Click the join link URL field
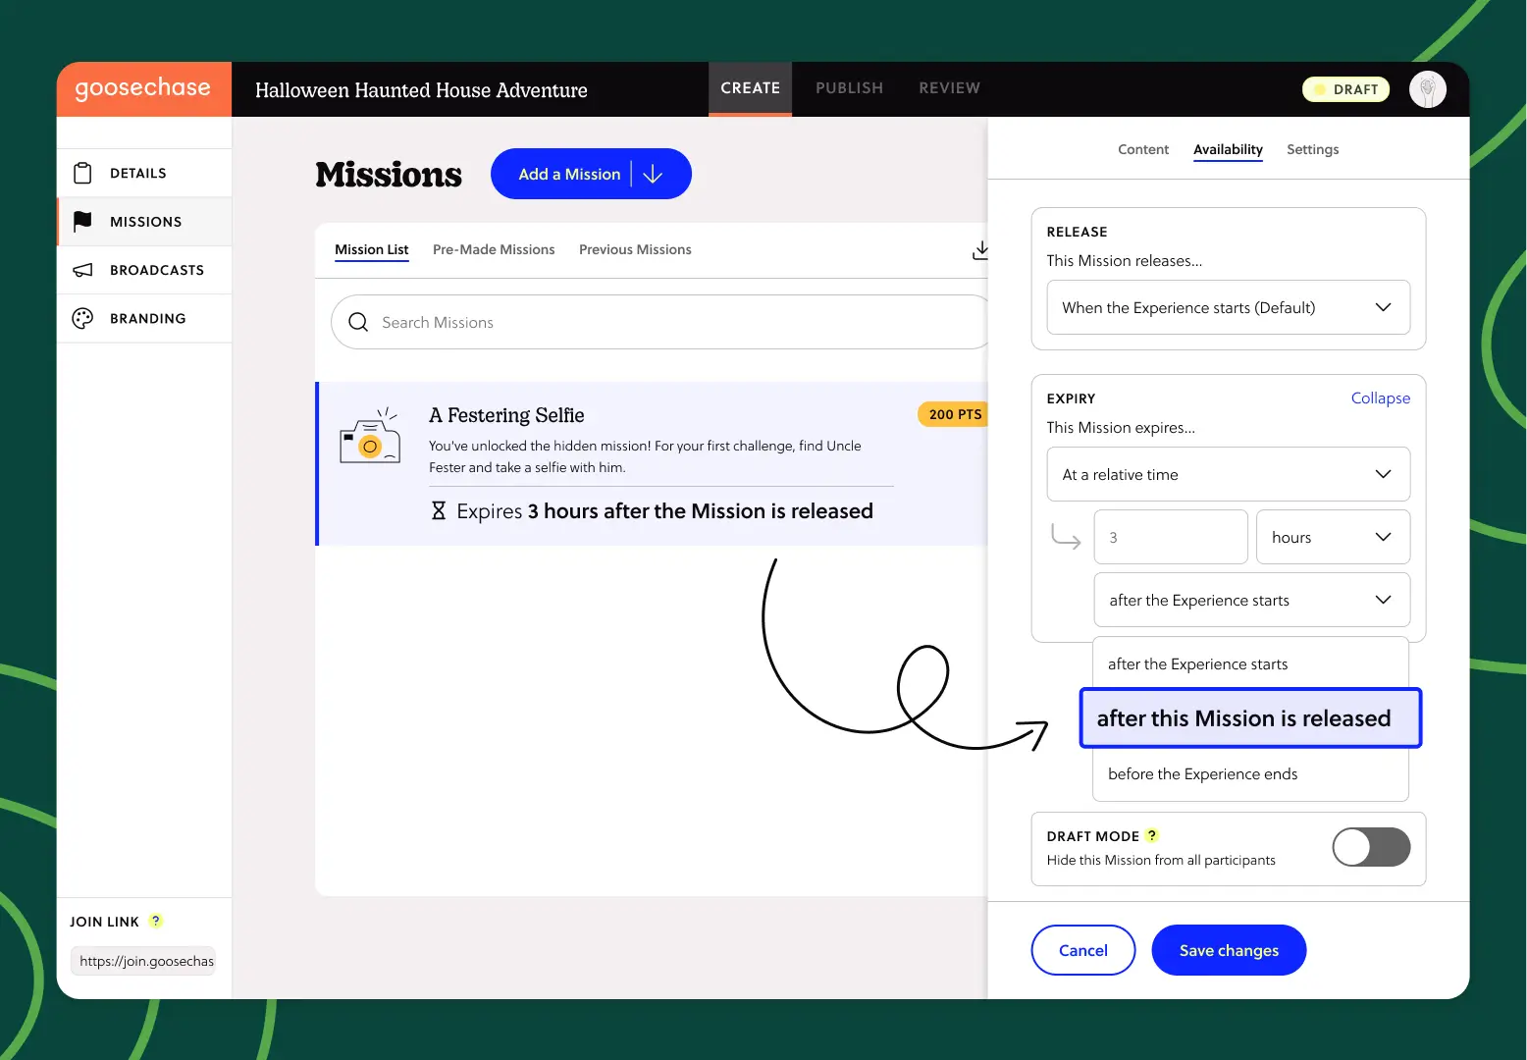The width and height of the screenshot is (1527, 1060). click(143, 961)
